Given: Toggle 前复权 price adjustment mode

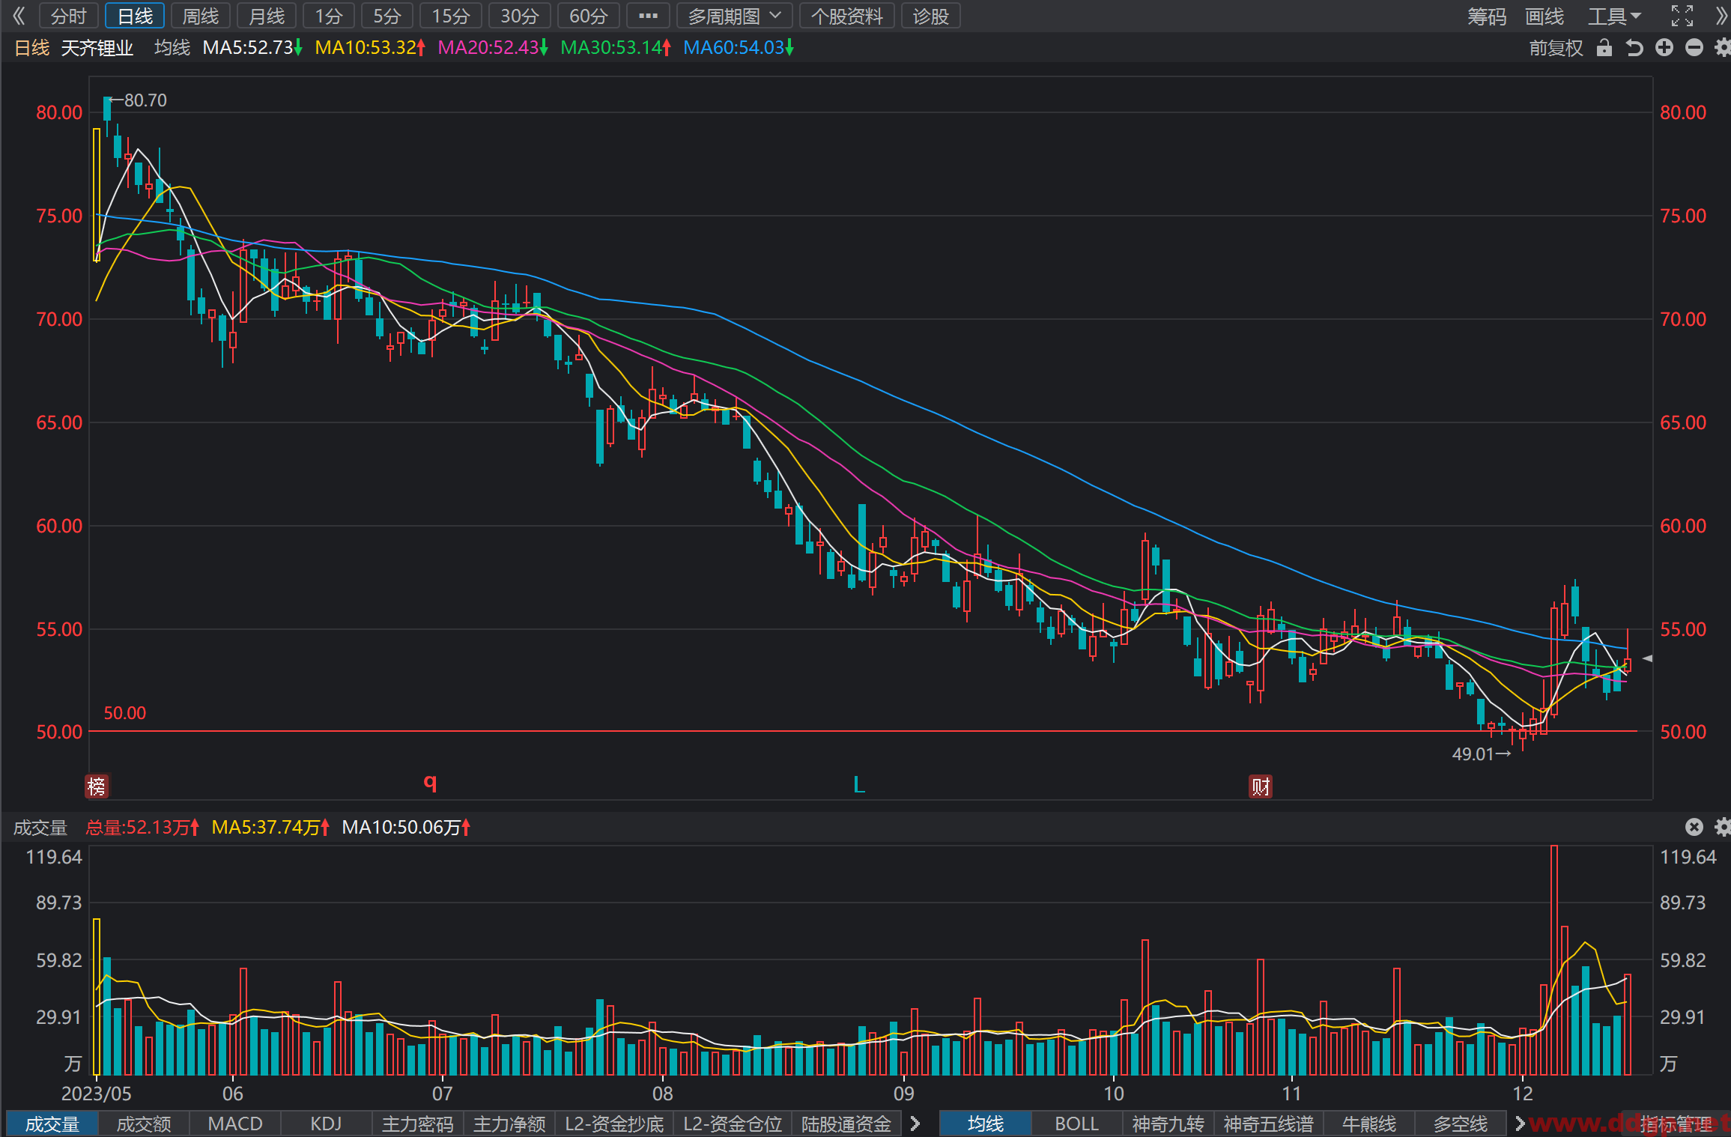Looking at the screenshot, I should point(1556,48).
